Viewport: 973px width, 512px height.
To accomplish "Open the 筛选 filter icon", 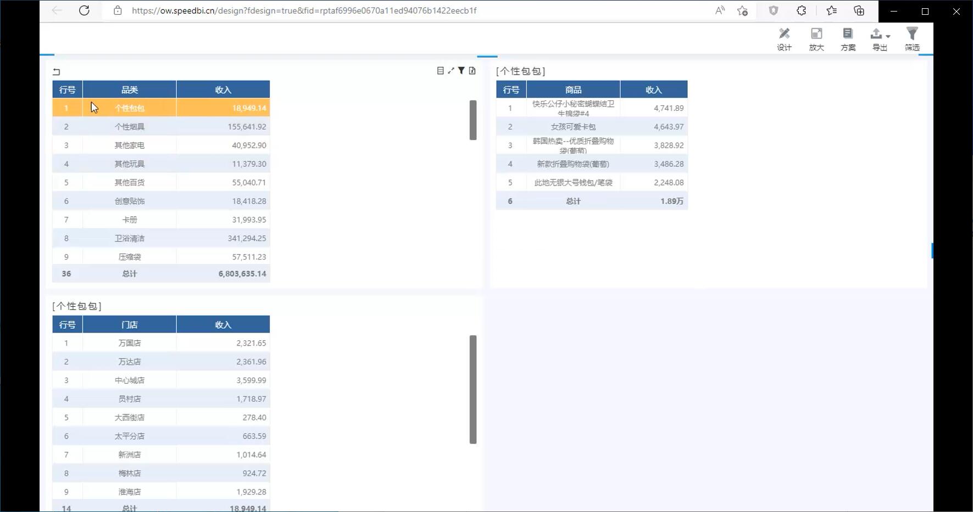I will (x=913, y=33).
